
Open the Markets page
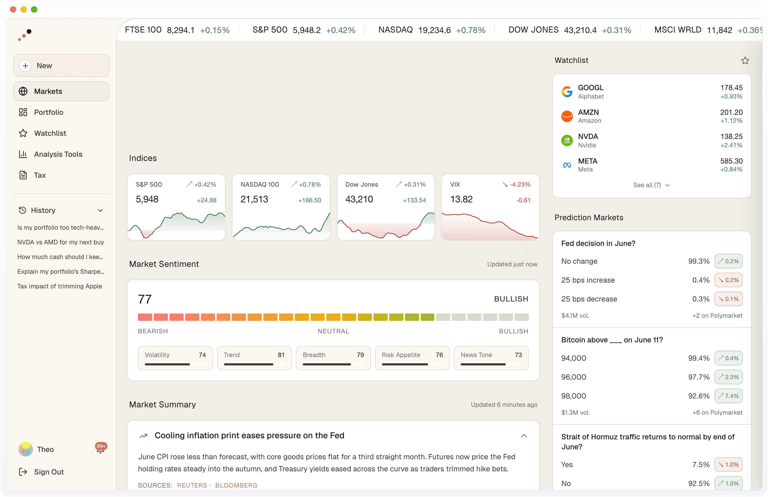pyautogui.click(x=61, y=91)
